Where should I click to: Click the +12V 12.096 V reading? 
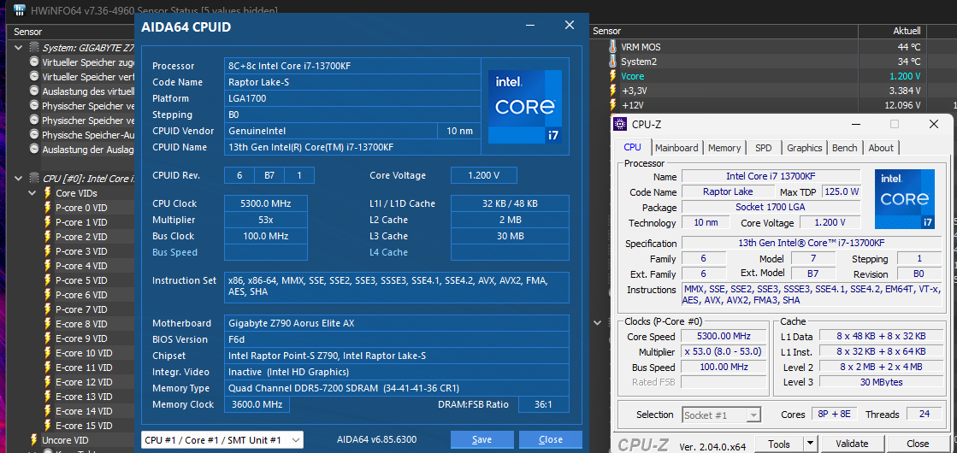pos(902,105)
